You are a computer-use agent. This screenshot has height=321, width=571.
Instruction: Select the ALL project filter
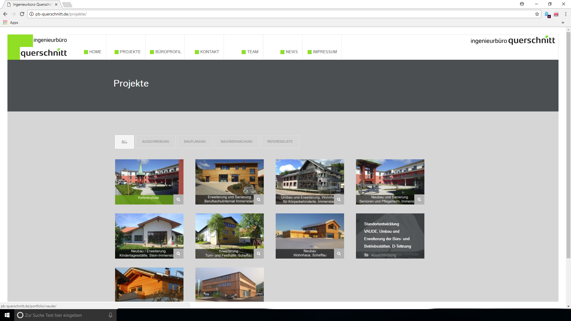coord(124,142)
